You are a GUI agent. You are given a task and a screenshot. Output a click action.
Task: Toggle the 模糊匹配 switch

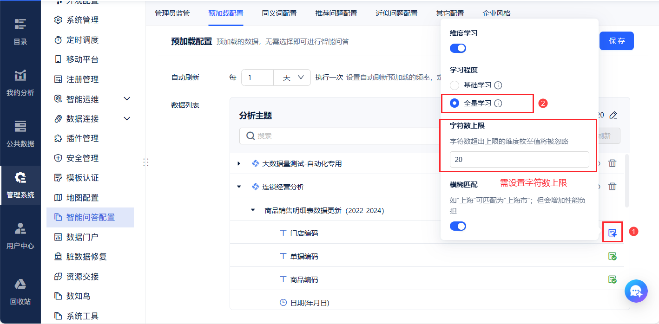point(458,226)
